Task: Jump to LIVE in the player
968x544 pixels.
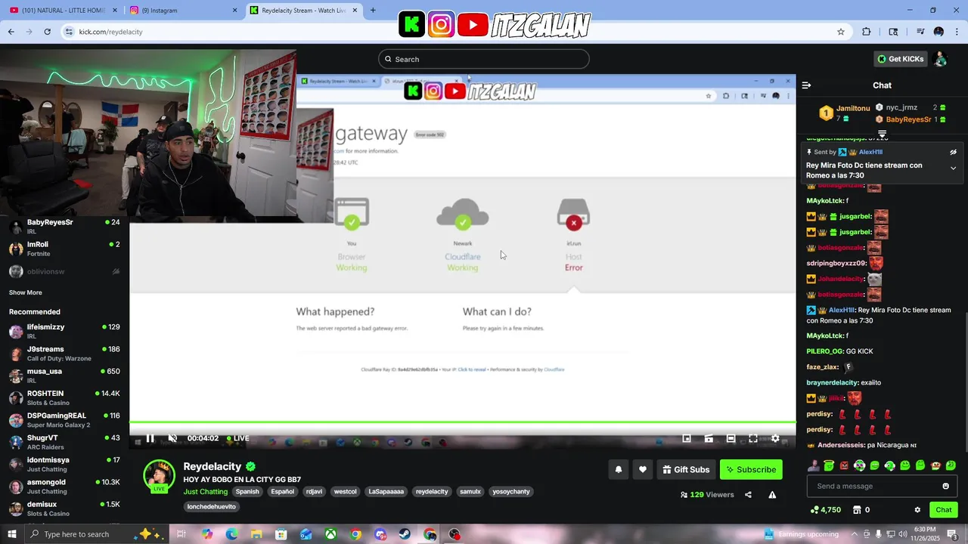Action: click(237, 438)
